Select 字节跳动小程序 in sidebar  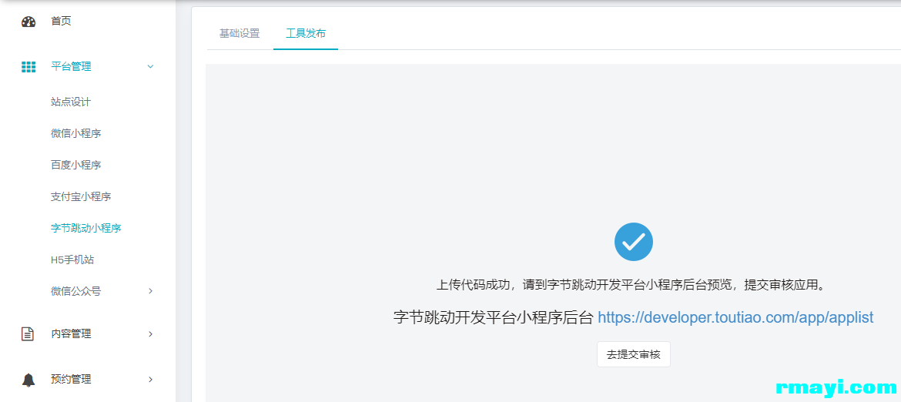coord(86,229)
